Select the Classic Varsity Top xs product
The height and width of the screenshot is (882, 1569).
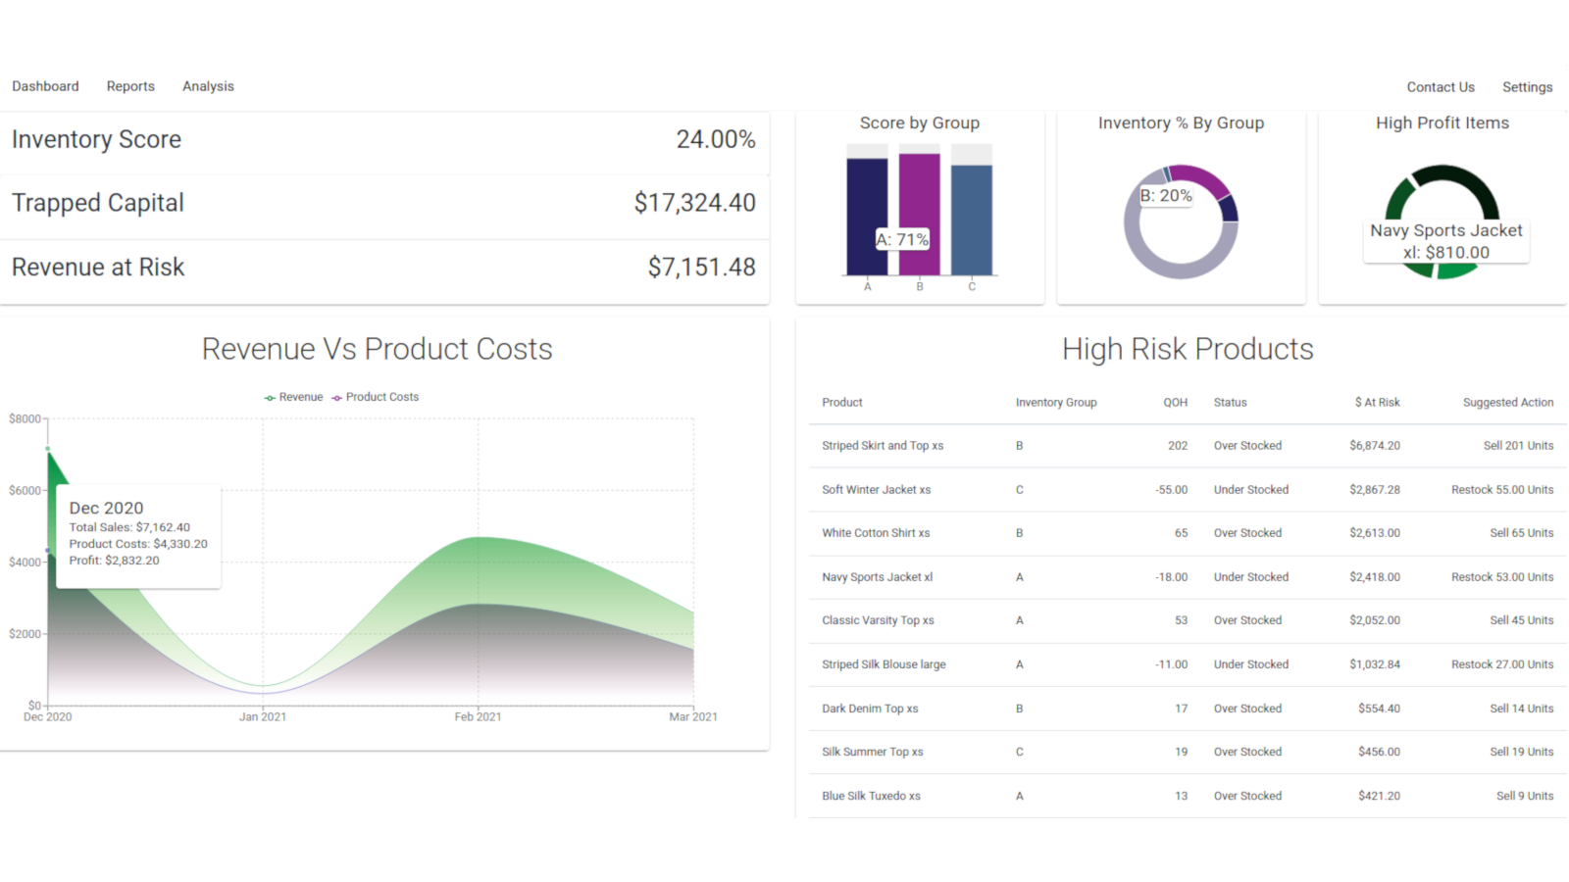tap(878, 620)
